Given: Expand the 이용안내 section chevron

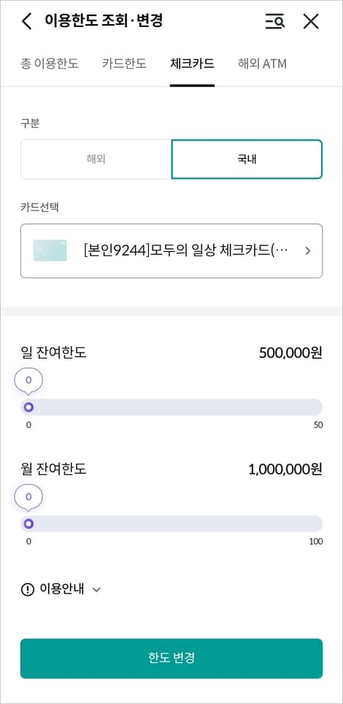Looking at the screenshot, I should pos(96,589).
